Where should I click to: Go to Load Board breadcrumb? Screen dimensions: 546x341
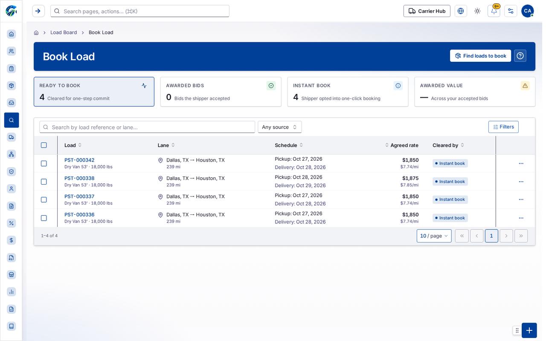click(x=64, y=32)
